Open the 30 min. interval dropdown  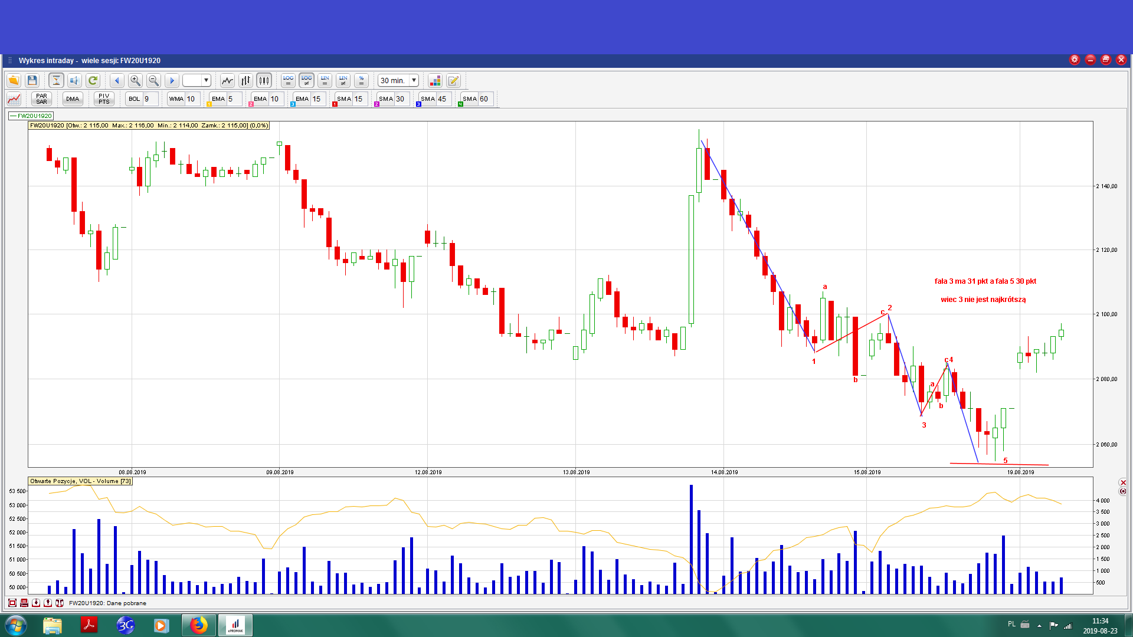tap(414, 80)
